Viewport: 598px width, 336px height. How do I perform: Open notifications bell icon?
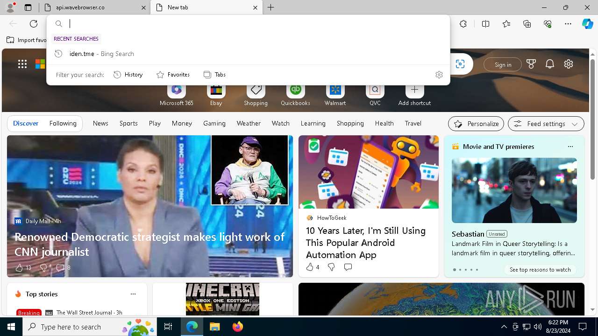[x=550, y=64]
